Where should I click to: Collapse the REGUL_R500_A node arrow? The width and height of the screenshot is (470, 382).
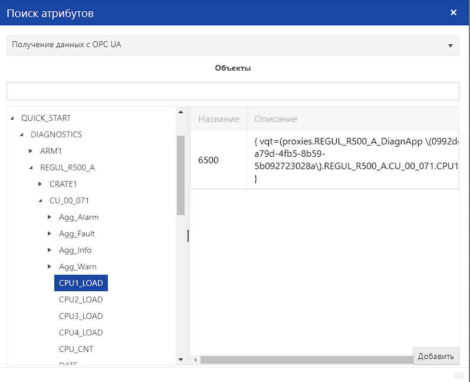tap(31, 167)
